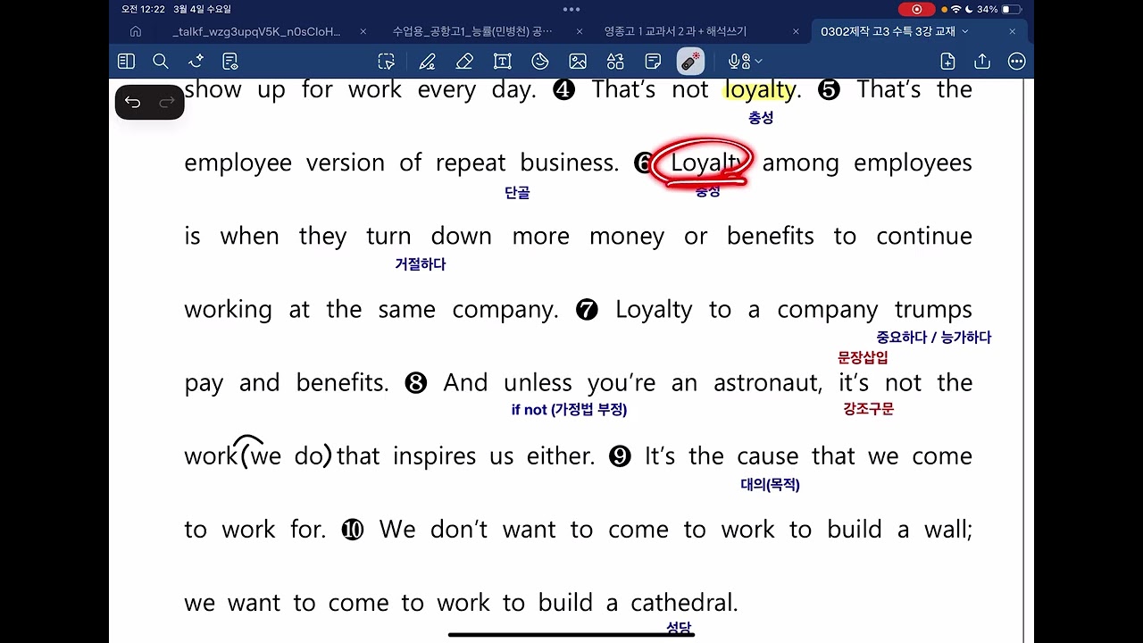Select the Text box tool
The width and height of the screenshot is (1143, 643).
(502, 62)
